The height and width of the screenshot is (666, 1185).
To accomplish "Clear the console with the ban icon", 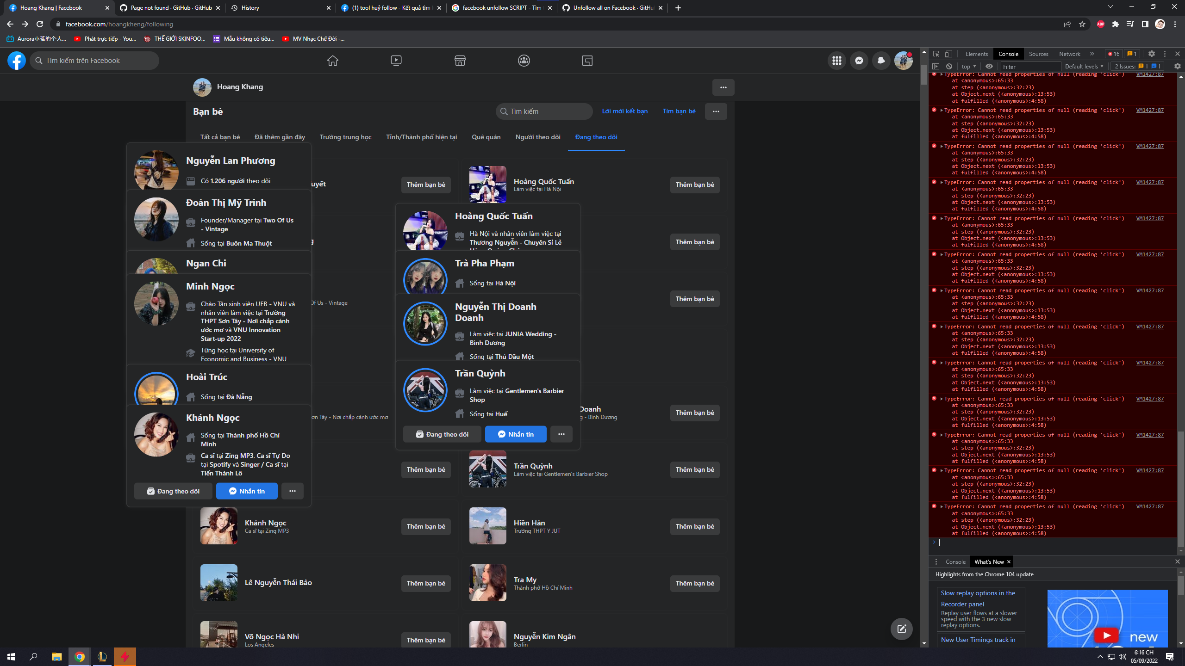I will point(949,66).
